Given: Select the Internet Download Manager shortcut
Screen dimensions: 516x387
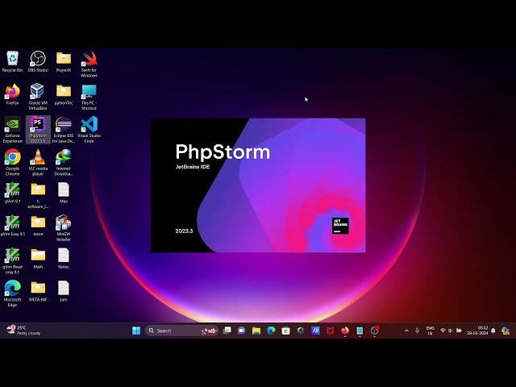Looking at the screenshot, I should pyautogui.click(x=64, y=162).
